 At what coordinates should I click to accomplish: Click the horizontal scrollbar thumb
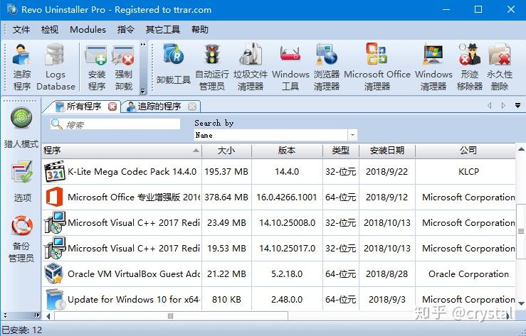171,315
